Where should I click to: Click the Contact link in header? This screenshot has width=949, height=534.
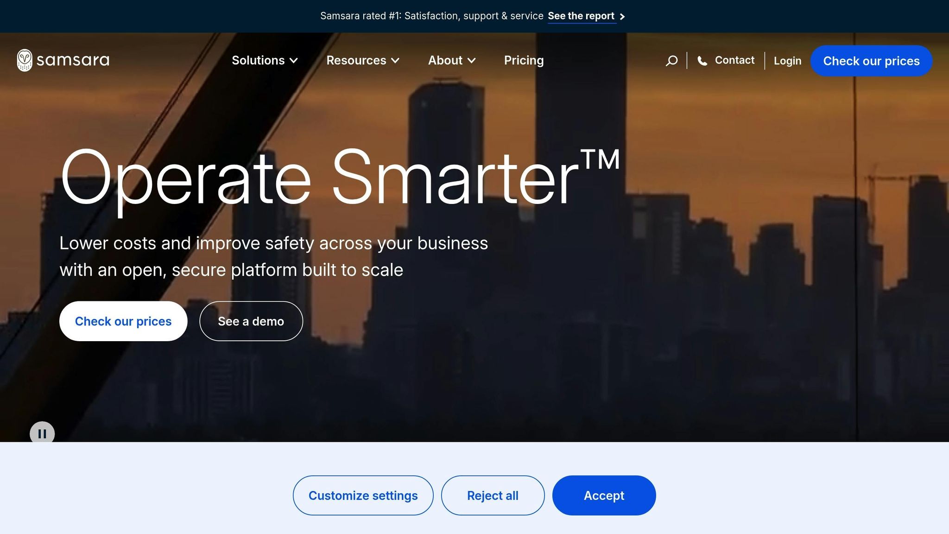[734, 60]
